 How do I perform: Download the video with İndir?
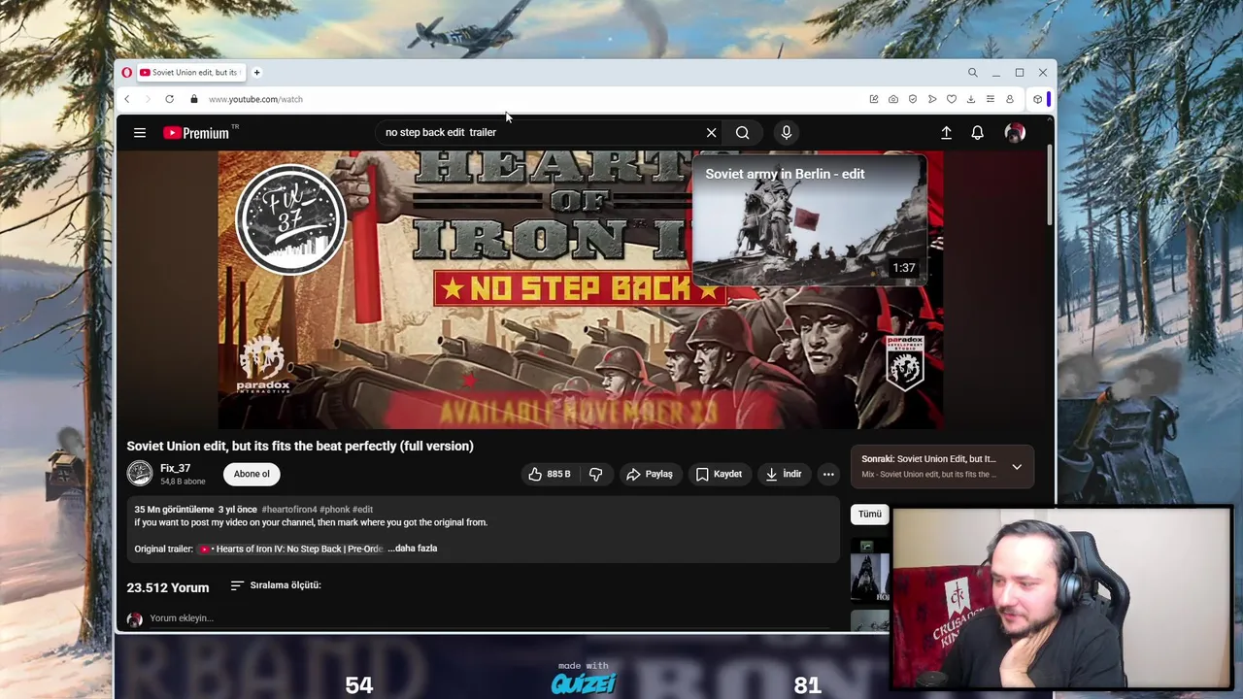[783, 474]
